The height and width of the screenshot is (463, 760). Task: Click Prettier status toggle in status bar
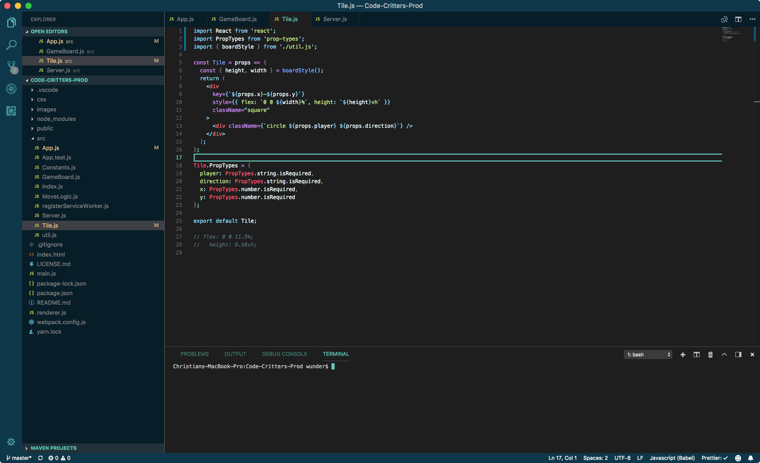714,458
